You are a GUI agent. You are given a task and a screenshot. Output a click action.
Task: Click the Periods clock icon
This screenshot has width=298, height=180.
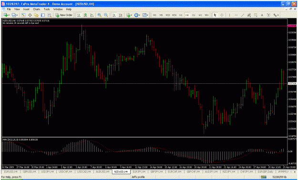pyautogui.click(x=136, y=15)
